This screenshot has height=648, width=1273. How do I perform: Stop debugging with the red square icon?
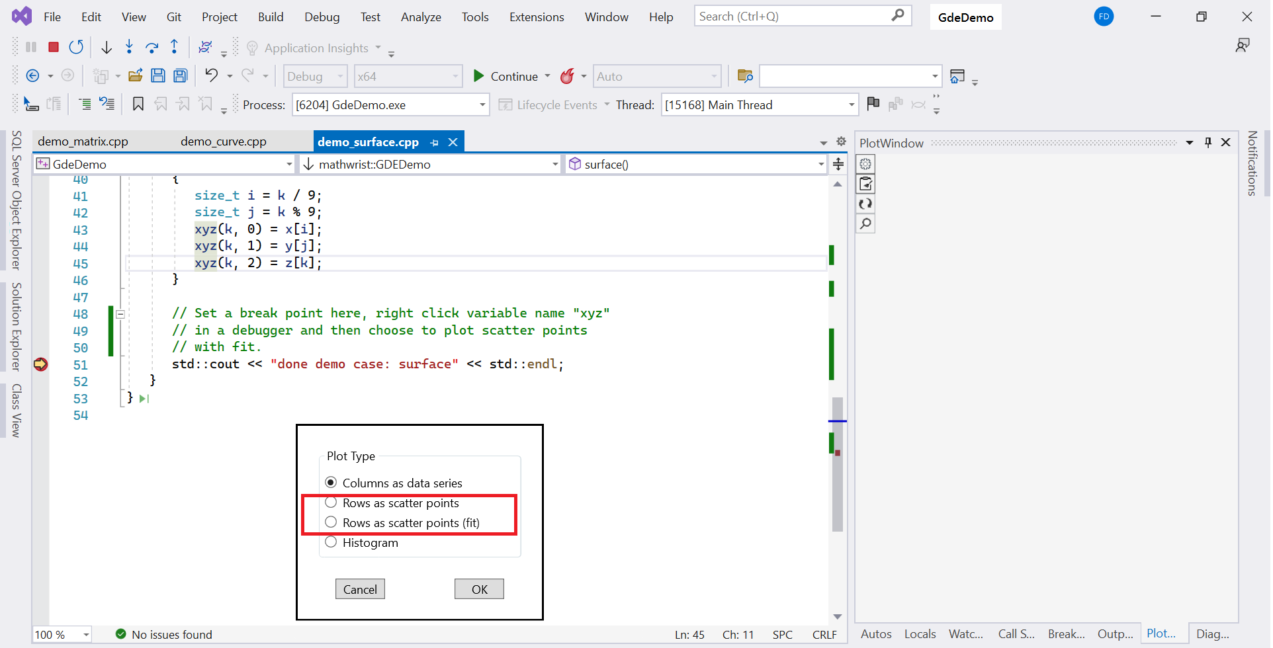tap(54, 47)
